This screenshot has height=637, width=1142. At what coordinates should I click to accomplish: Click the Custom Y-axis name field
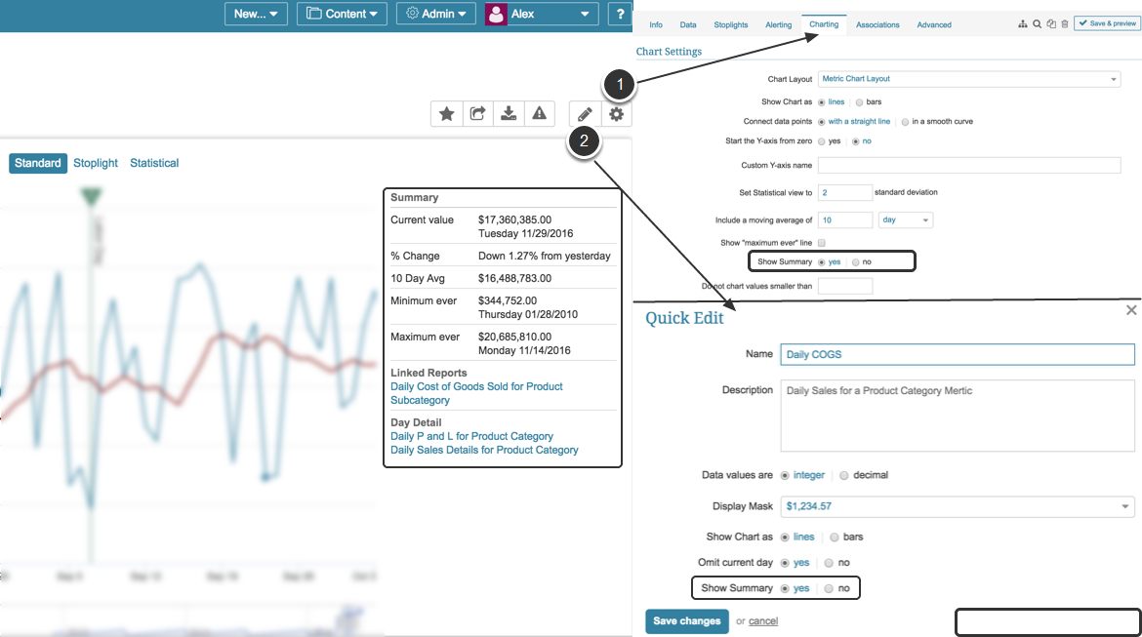[x=969, y=165]
